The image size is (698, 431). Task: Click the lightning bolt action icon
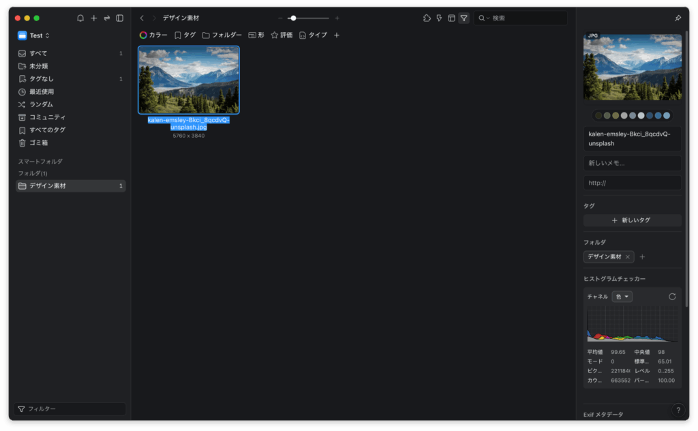pos(439,18)
